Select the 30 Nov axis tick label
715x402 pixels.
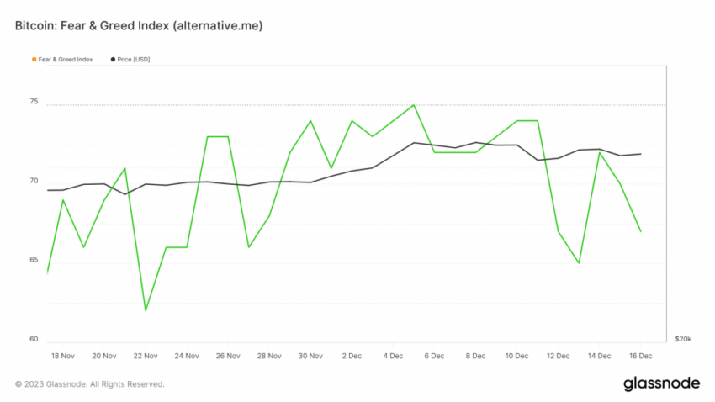point(310,356)
